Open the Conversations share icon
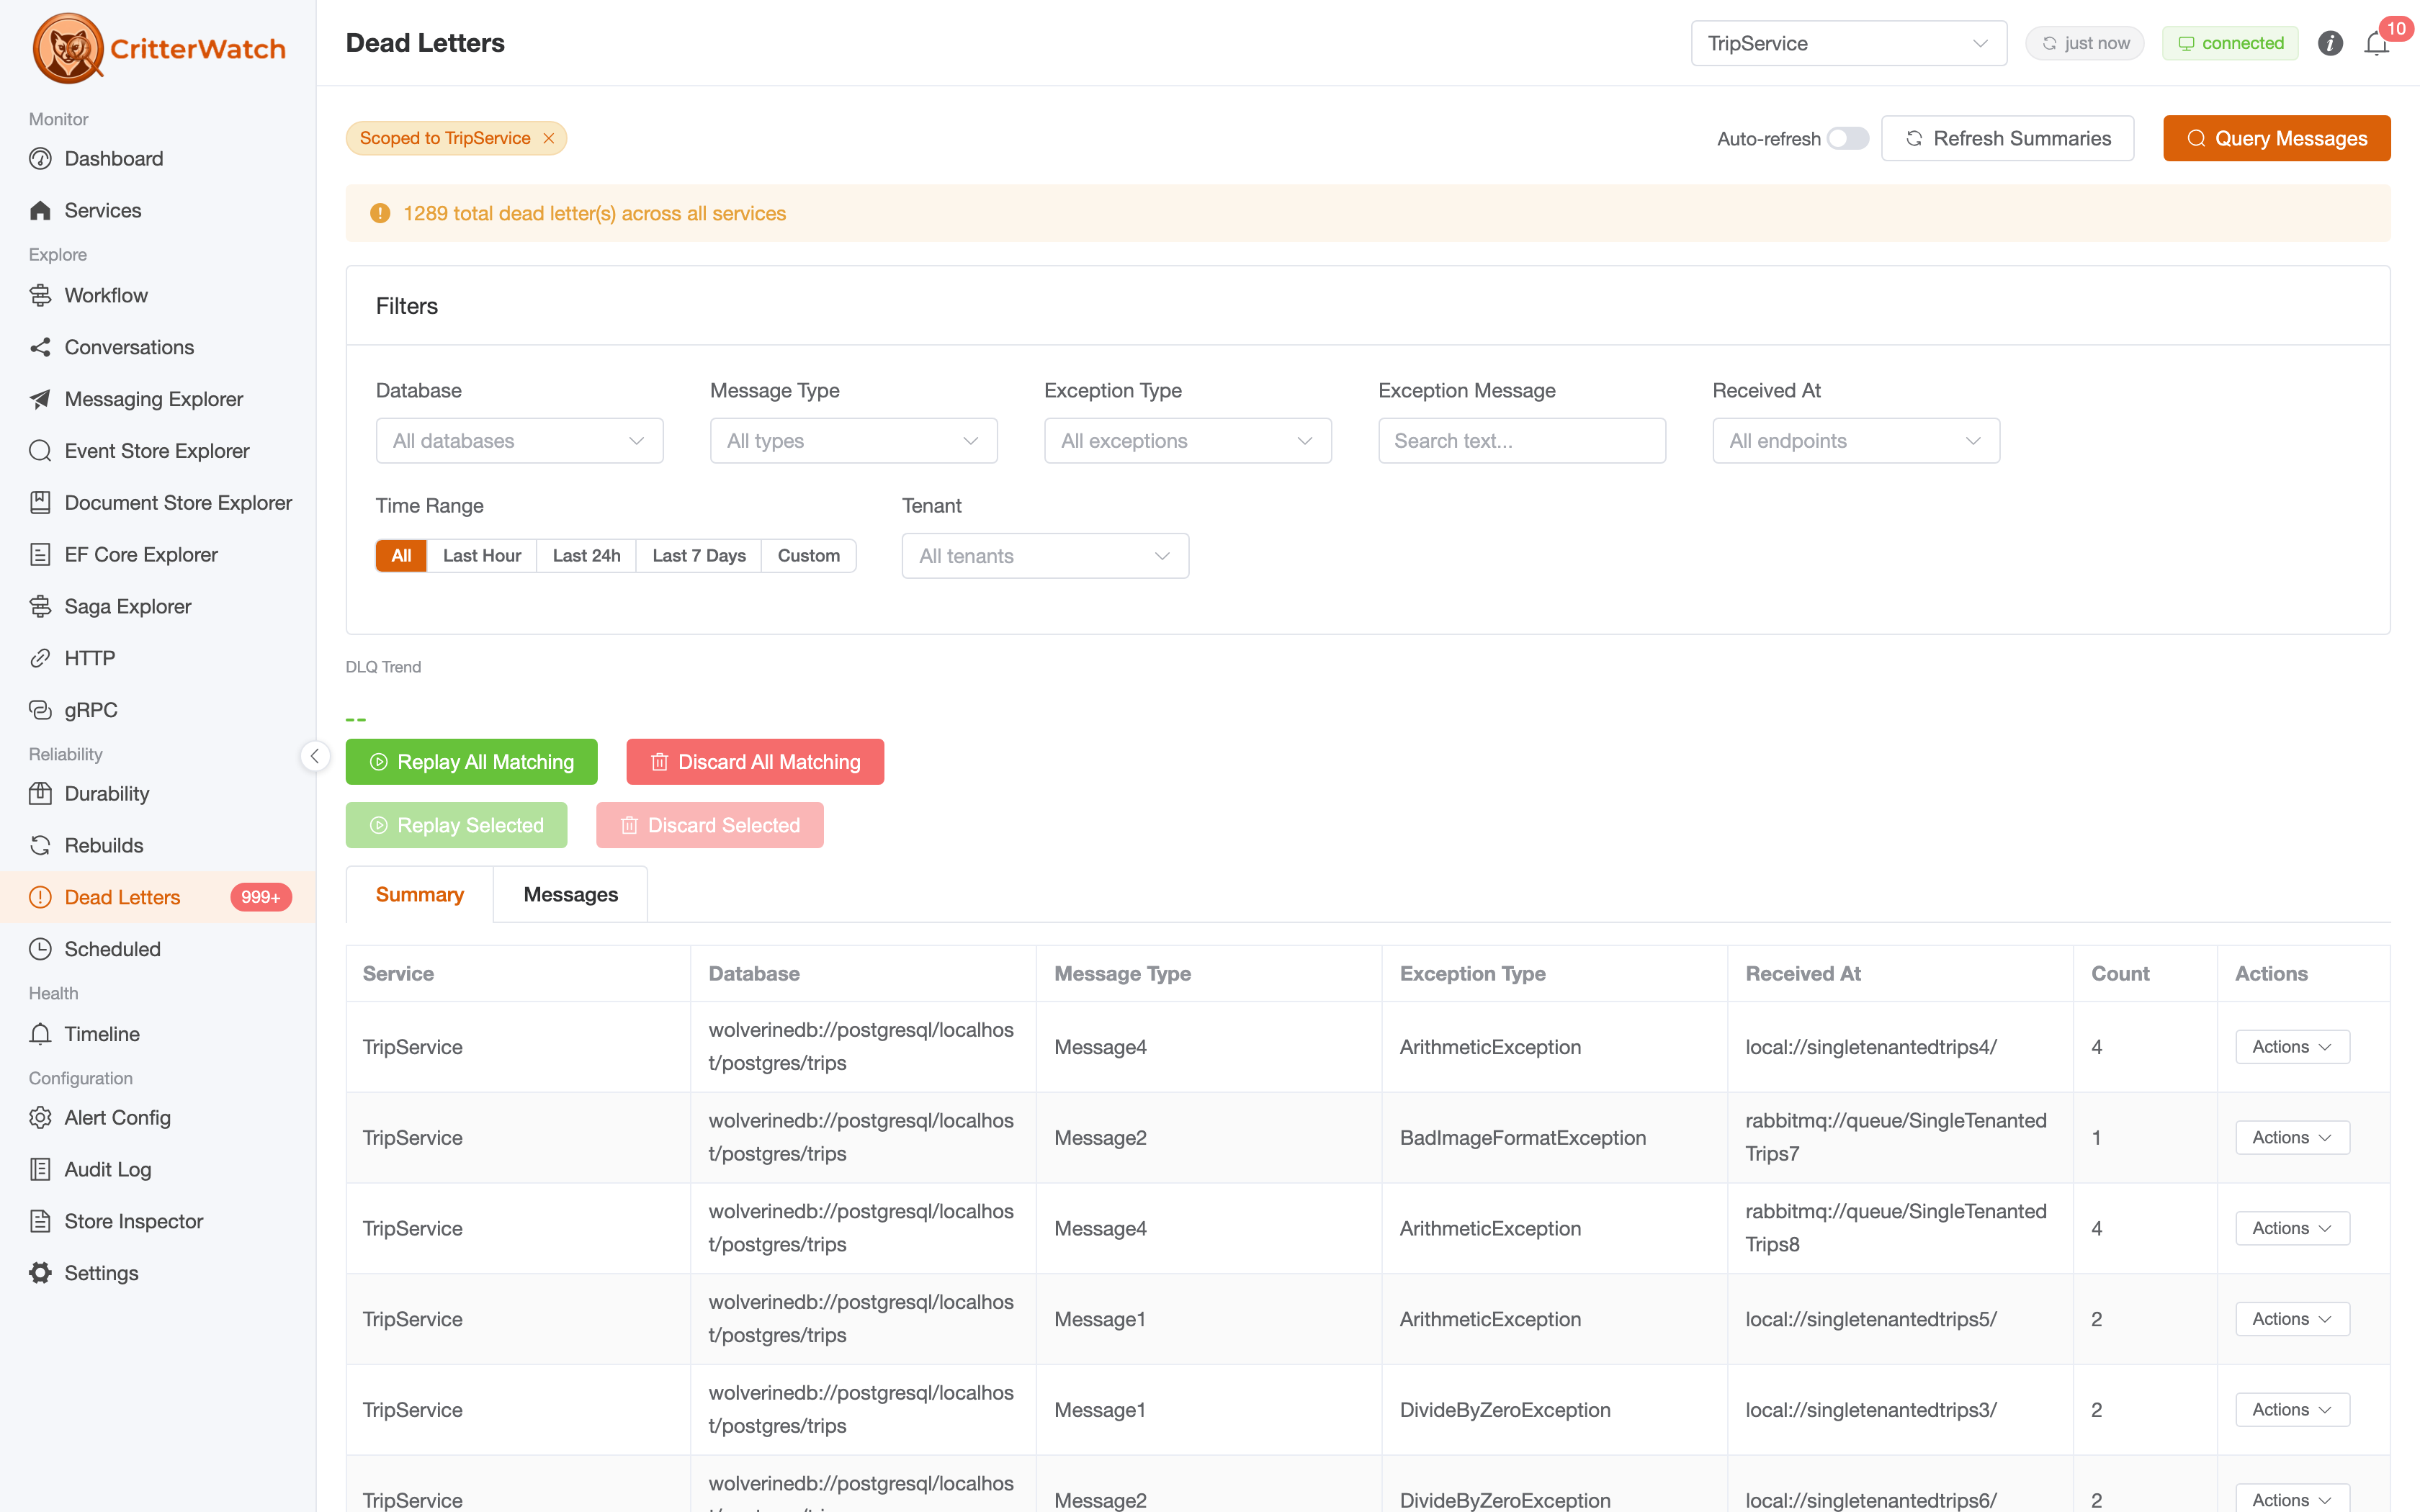 [x=40, y=347]
